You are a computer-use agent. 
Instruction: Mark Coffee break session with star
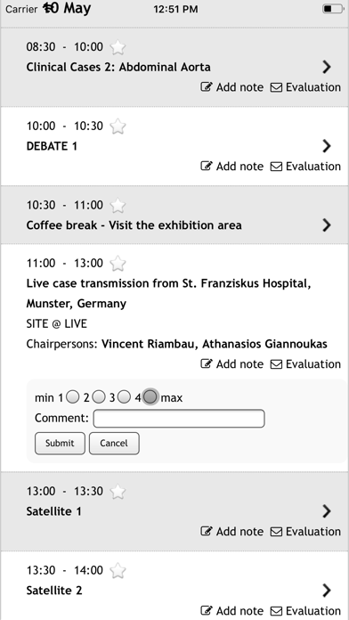[x=118, y=206]
